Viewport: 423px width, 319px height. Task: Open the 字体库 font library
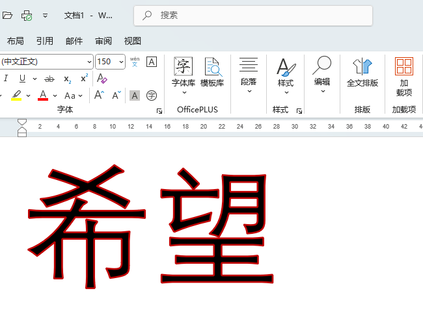click(x=184, y=75)
